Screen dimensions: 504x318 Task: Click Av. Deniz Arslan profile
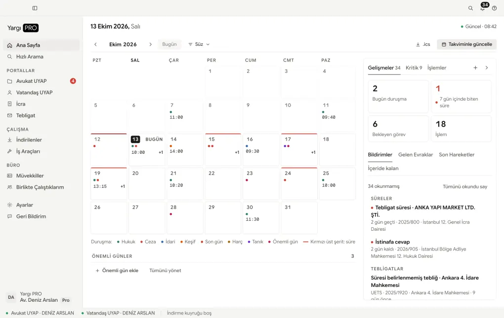(x=42, y=297)
